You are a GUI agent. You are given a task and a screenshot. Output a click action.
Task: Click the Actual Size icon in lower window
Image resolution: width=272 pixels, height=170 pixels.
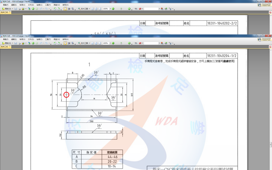point(93,43)
